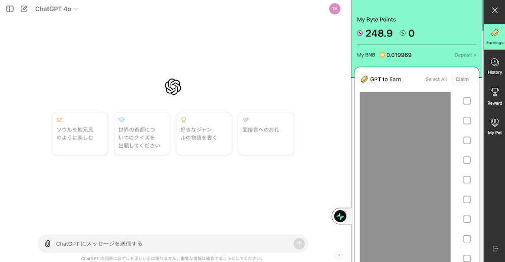The width and height of the screenshot is (505, 262).
Task: Check the seventh GPT to Earn checkbox
Action: click(467, 219)
